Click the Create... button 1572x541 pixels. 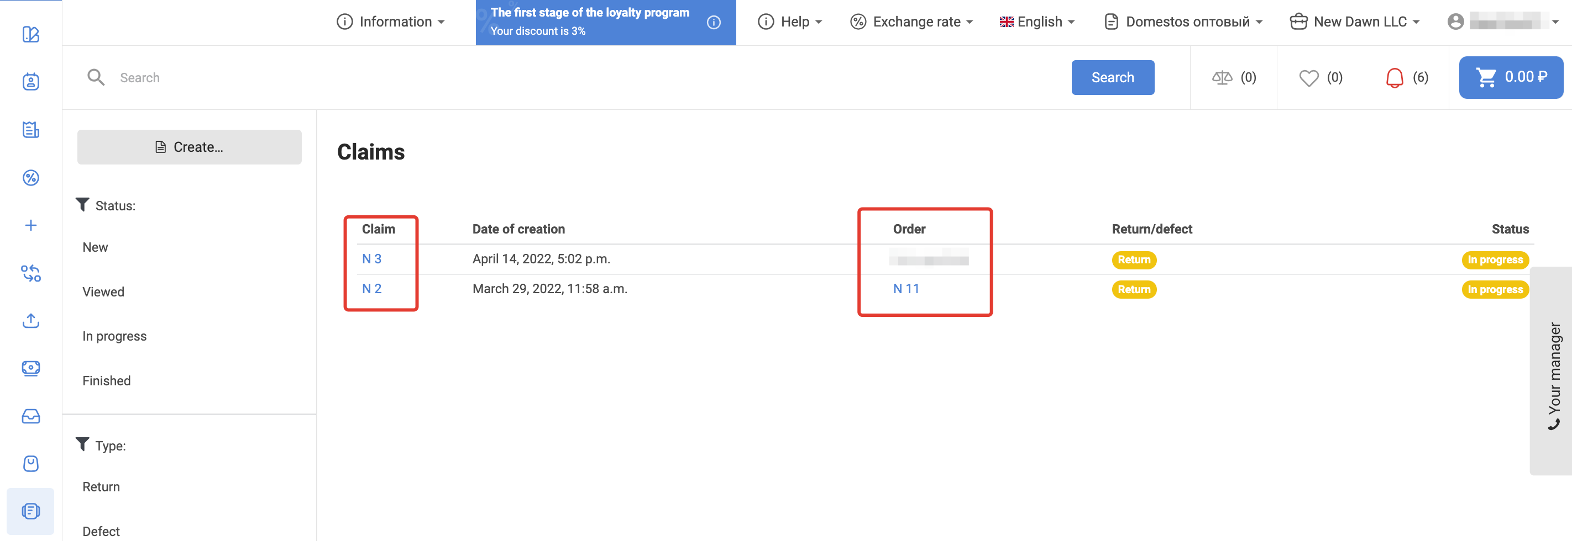point(189,147)
